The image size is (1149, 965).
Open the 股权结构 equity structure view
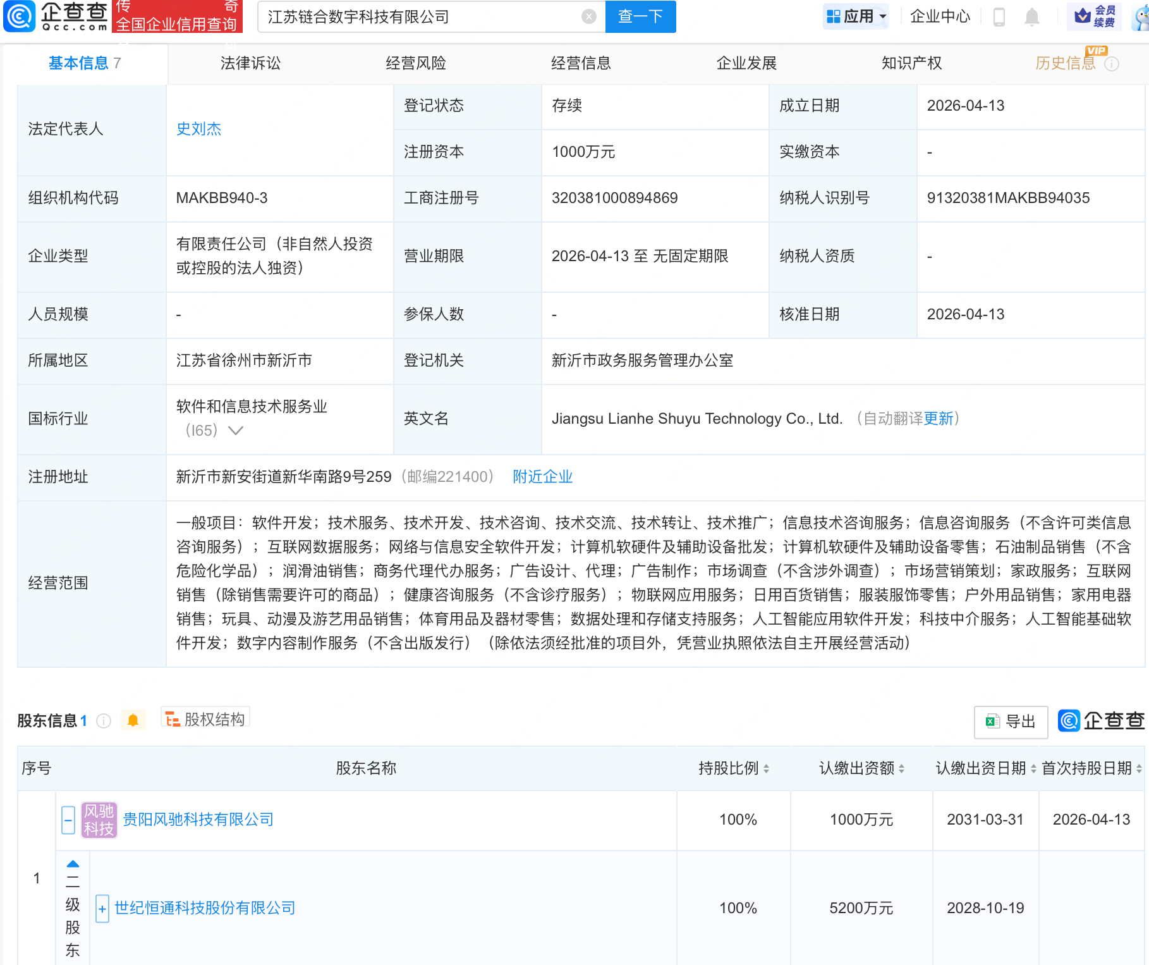point(205,720)
